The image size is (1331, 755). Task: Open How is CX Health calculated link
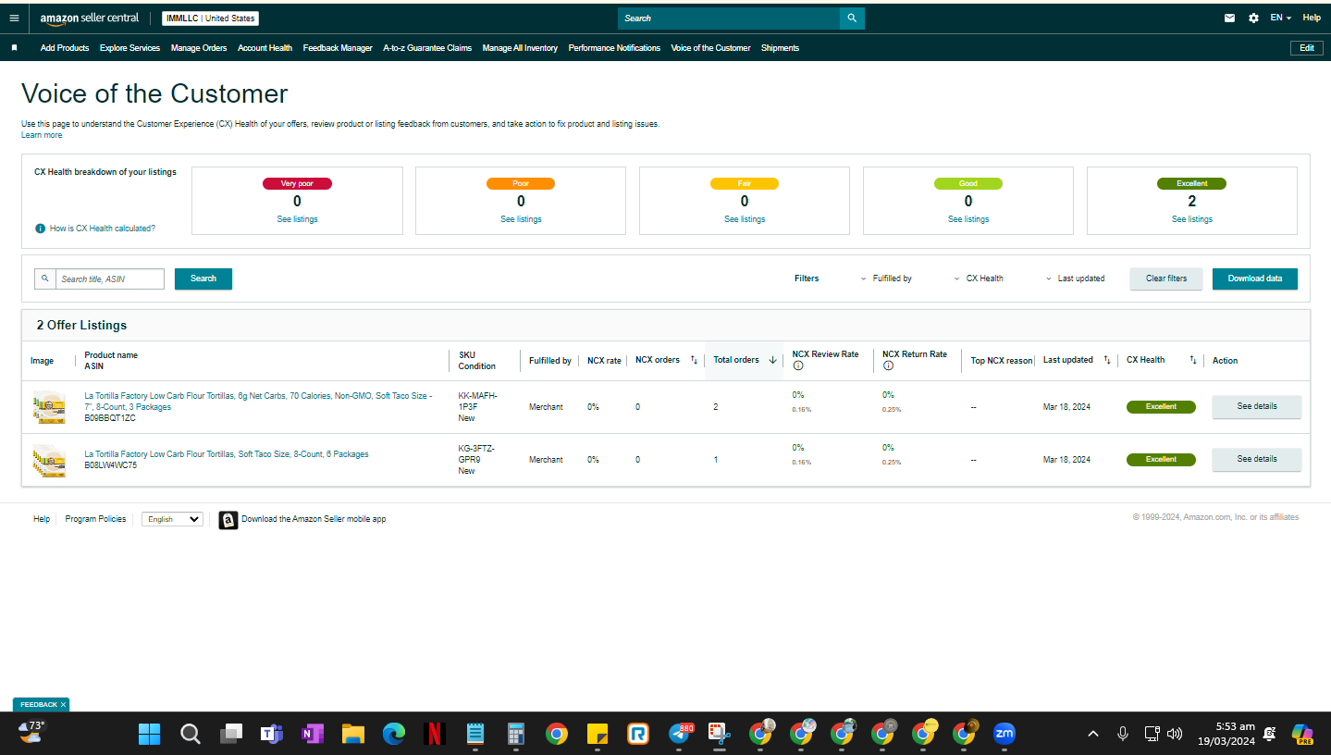(103, 228)
